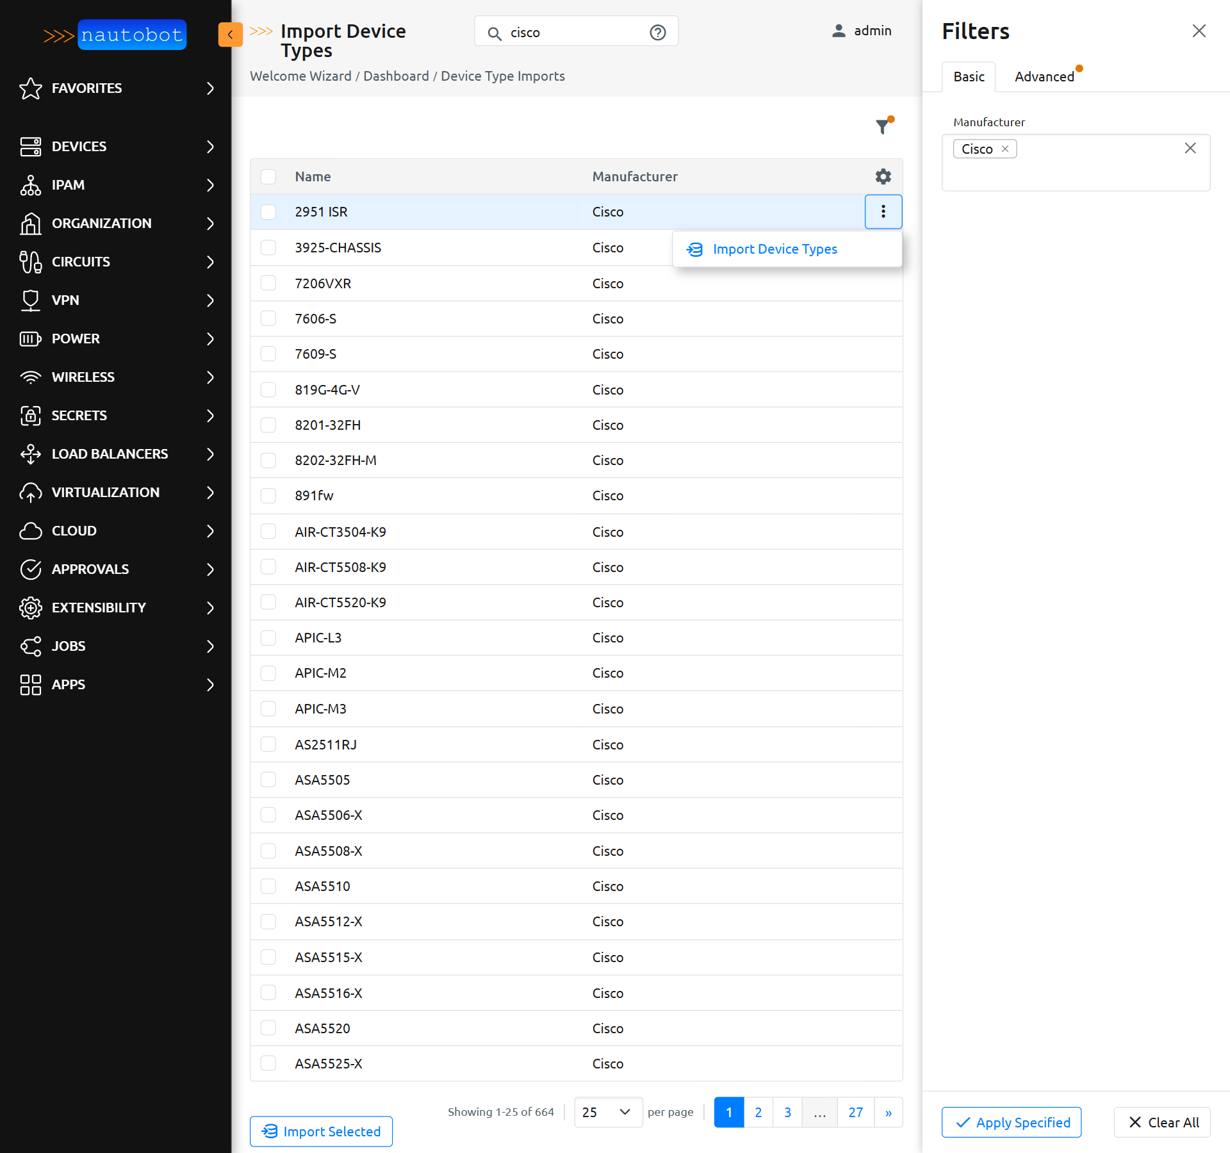Open the 25 per page dropdown
1230x1153 pixels.
point(607,1113)
